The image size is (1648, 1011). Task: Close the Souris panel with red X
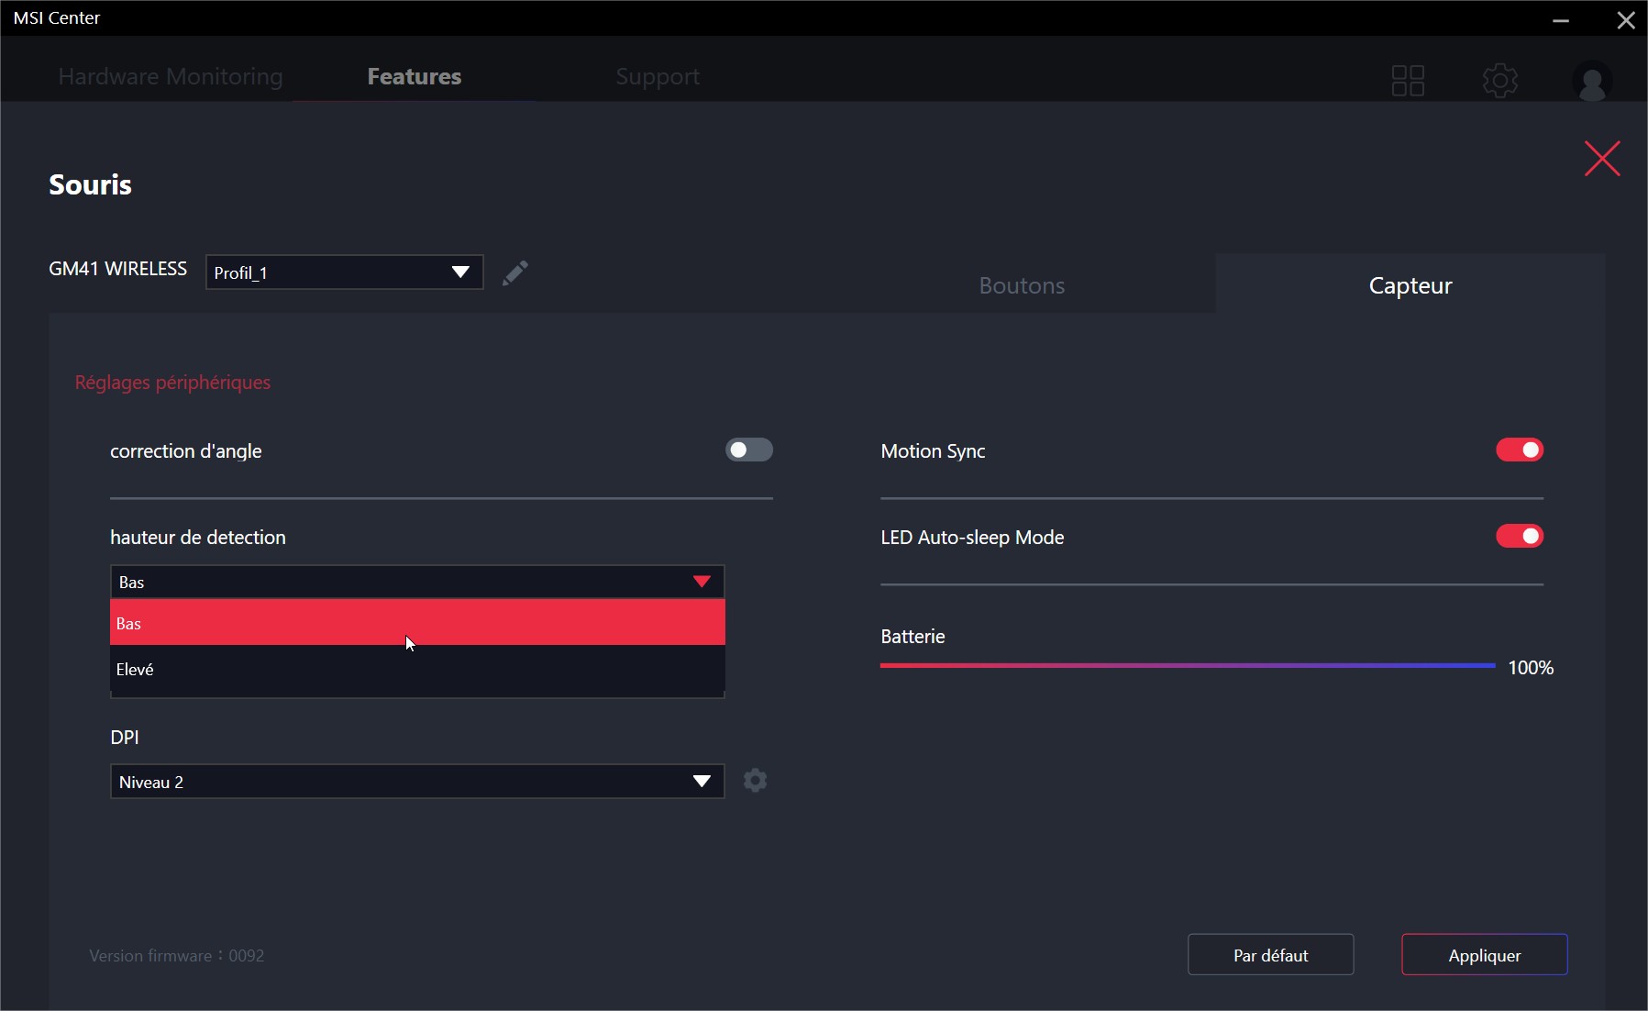click(x=1601, y=159)
